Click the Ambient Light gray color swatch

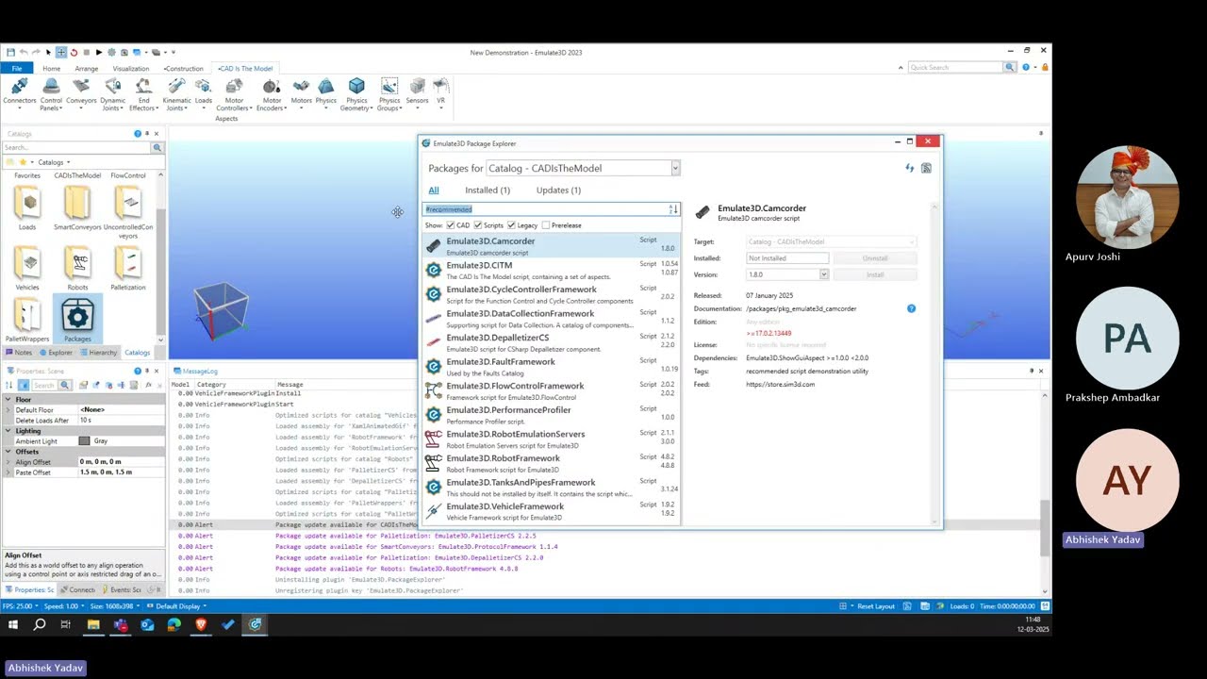(84, 441)
